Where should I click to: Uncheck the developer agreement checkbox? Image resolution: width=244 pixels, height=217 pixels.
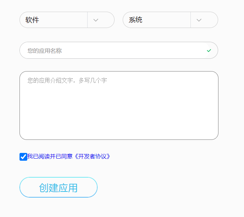[23, 156]
